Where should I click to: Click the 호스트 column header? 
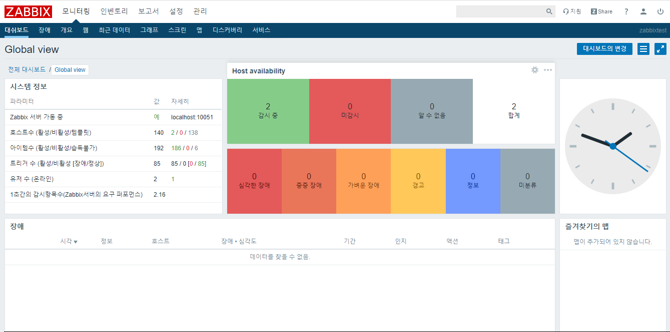click(161, 241)
